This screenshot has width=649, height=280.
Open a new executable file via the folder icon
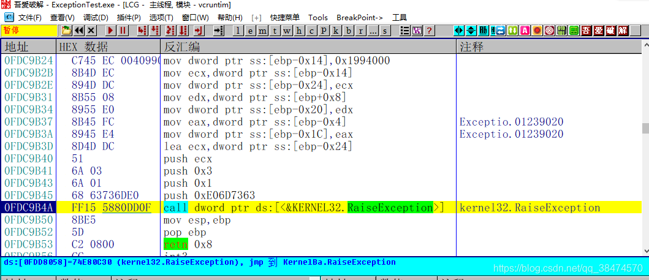(66, 30)
